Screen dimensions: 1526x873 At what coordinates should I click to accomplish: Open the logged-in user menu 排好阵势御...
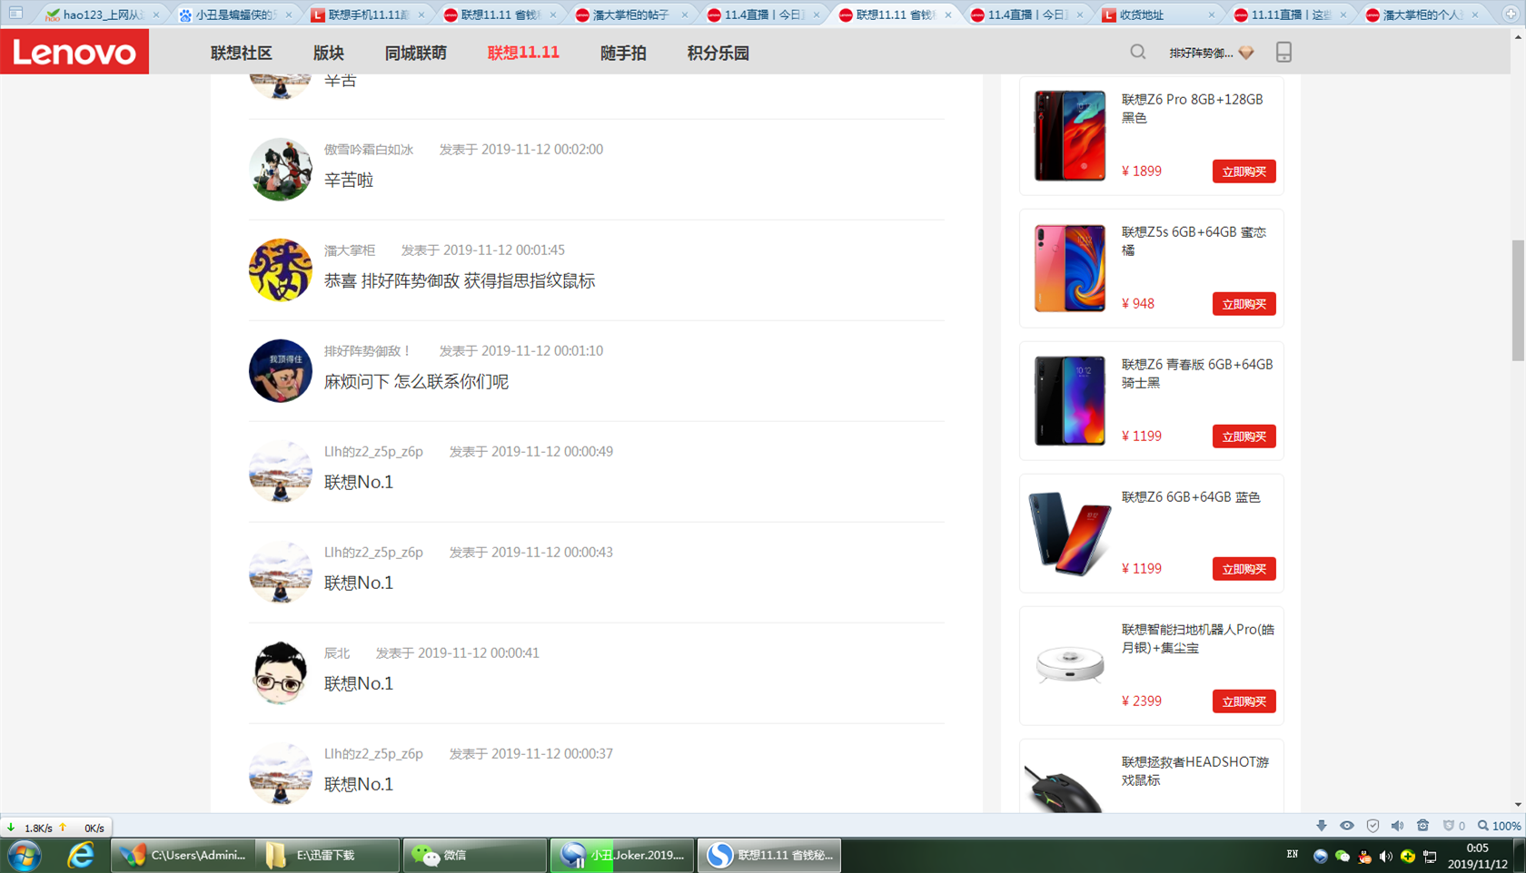[1200, 53]
